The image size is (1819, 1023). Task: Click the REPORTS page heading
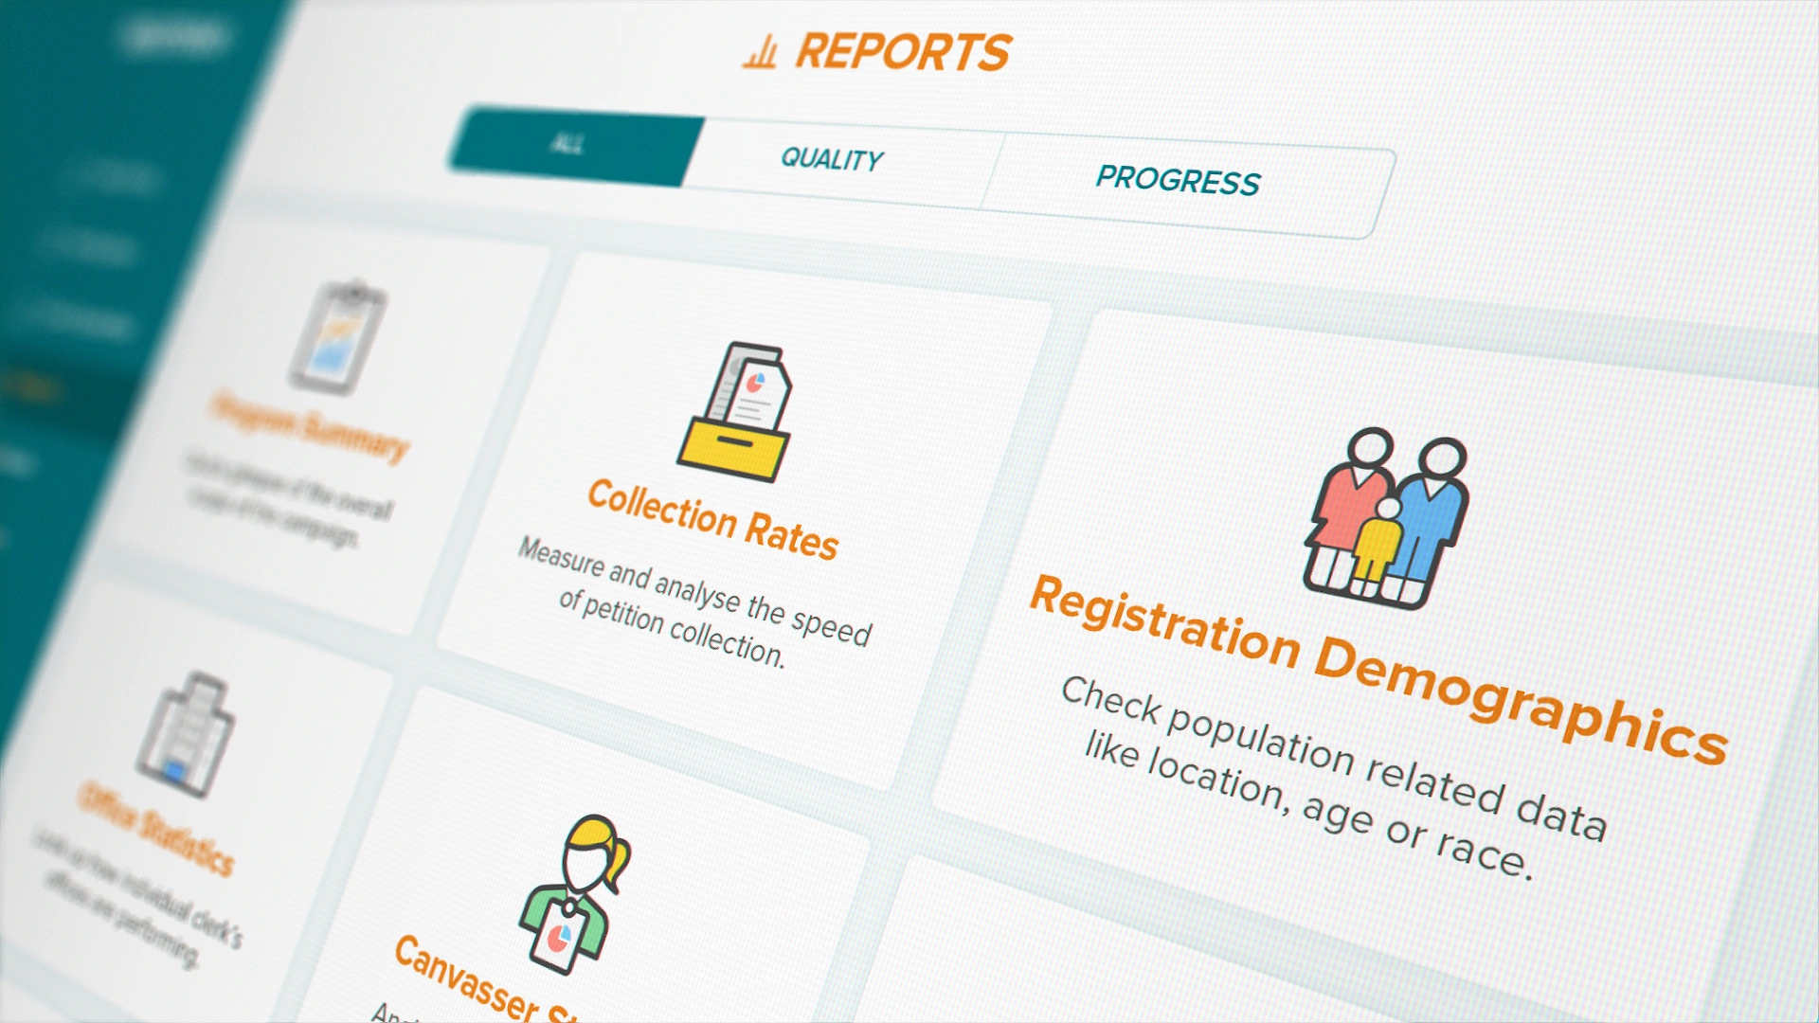point(902,52)
